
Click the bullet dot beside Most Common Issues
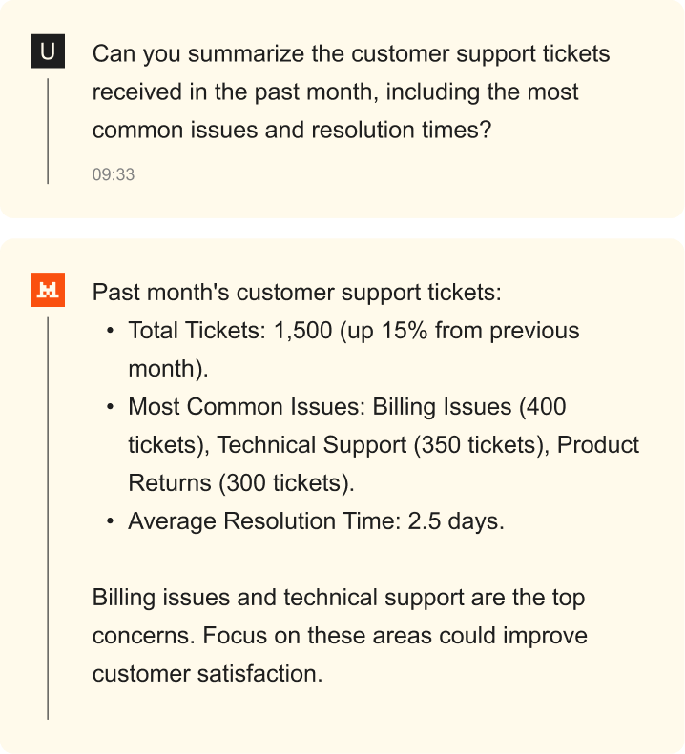click(x=111, y=407)
